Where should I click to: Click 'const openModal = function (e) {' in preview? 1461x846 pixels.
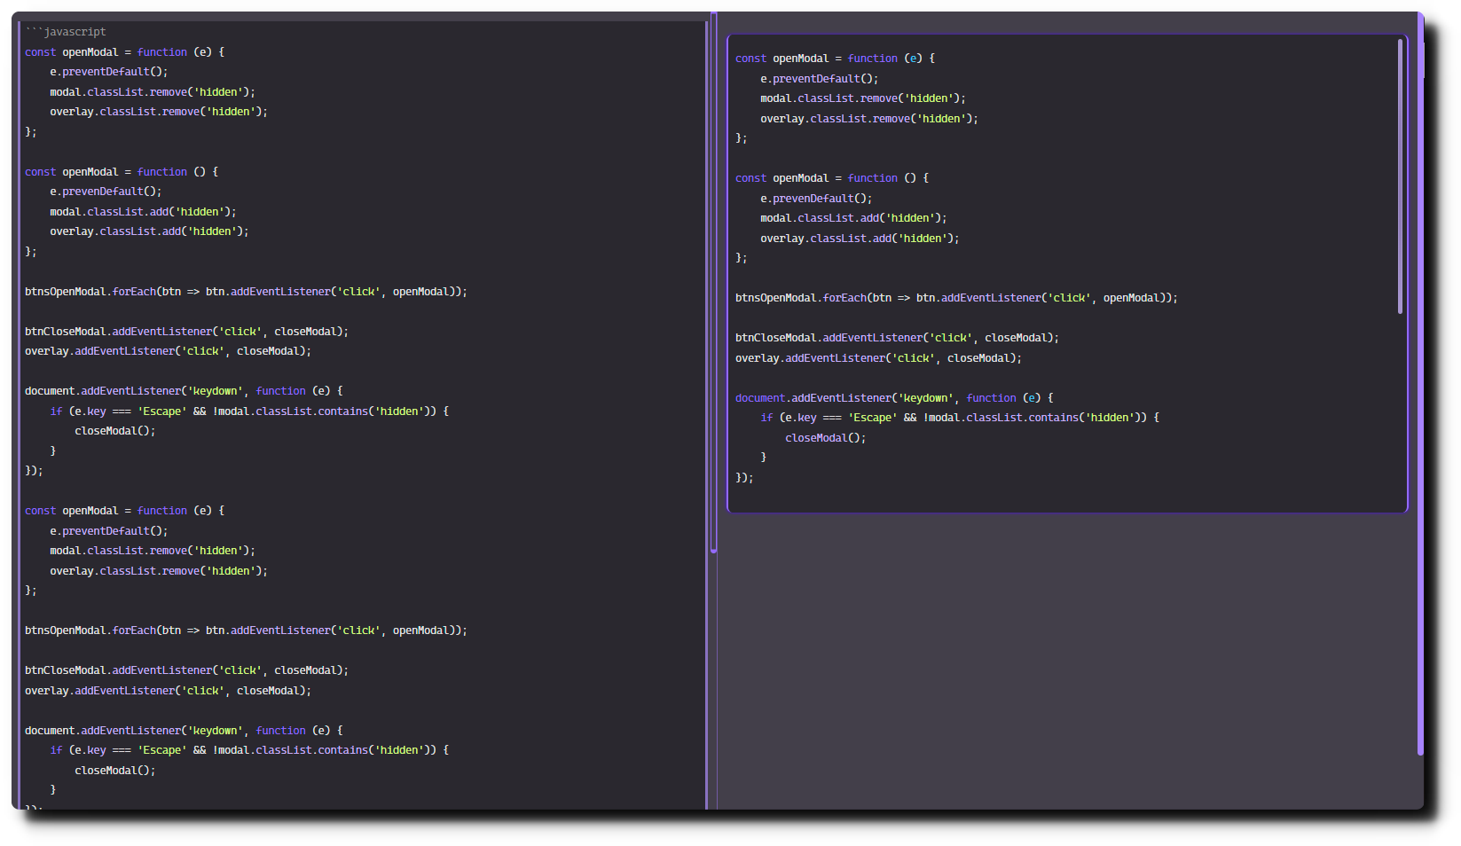pyautogui.click(x=835, y=59)
